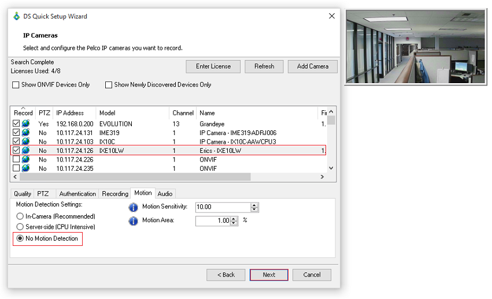Click the Add Camera button
492x299 pixels.
pyautogui.click(x=312, y=66)
